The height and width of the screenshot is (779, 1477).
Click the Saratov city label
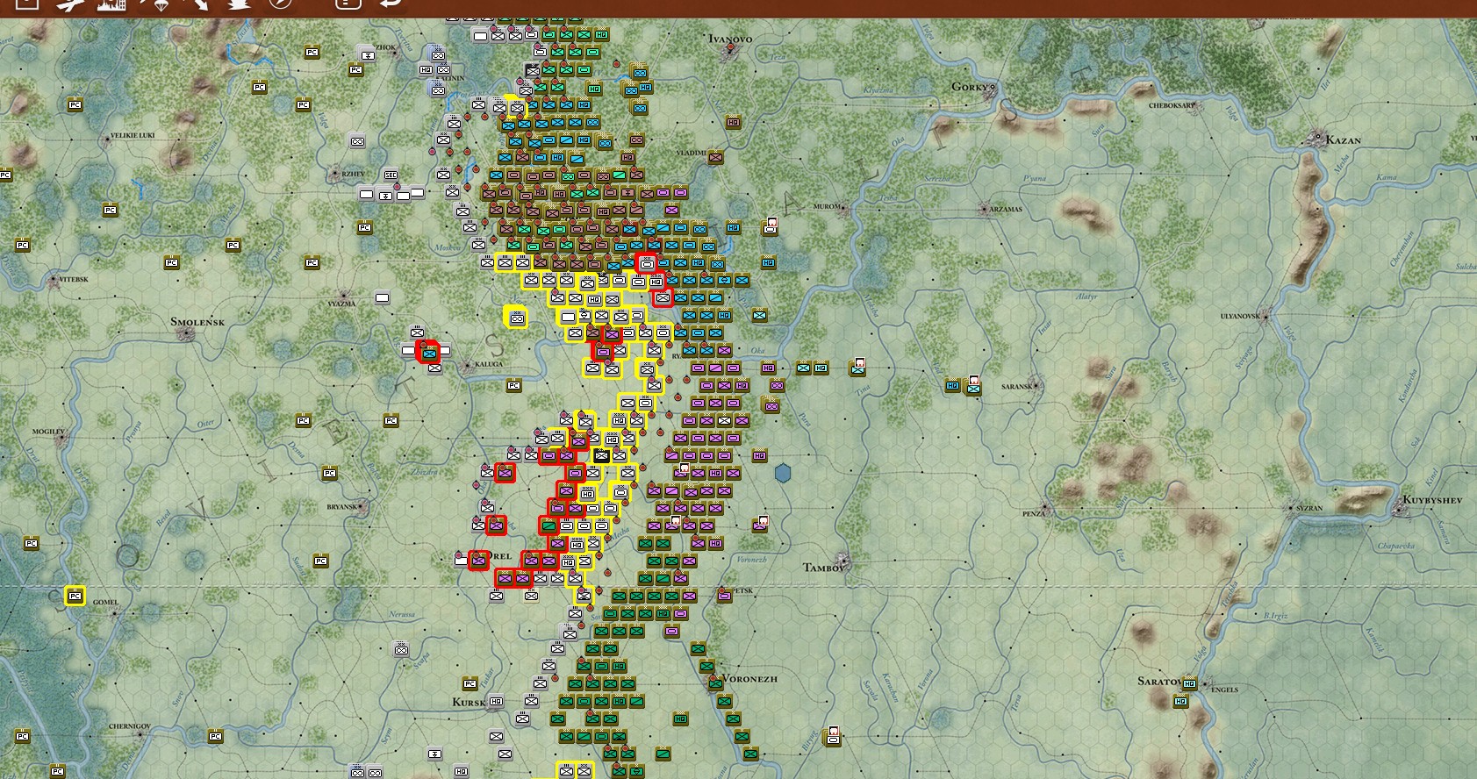pos(1159,682)
